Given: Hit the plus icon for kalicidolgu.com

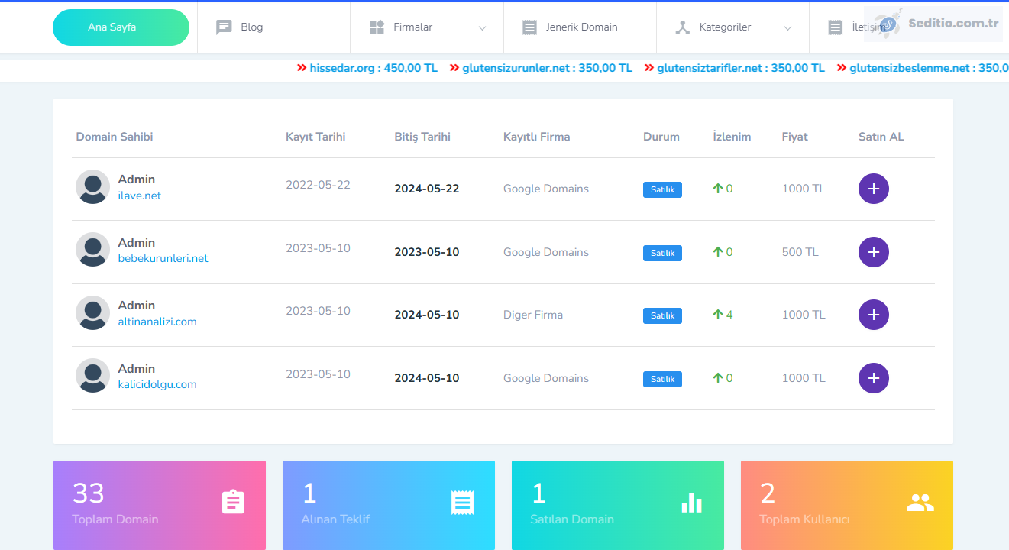Looking at the screenshot, I should [x=873, y=378].
